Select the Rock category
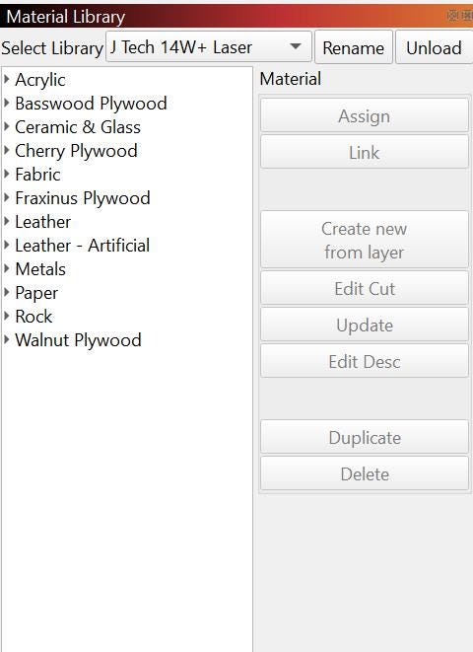The height and width of the screenshot is (652, 473). tap(34, 317)
